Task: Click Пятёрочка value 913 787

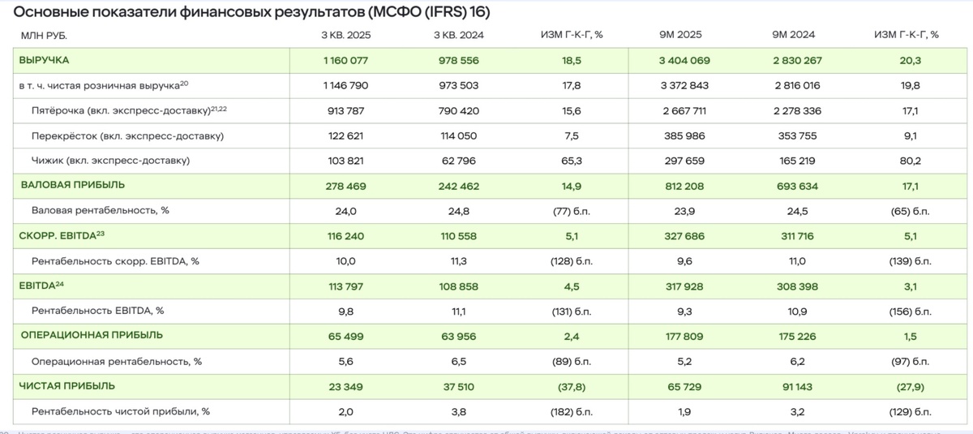Action: 345,110
